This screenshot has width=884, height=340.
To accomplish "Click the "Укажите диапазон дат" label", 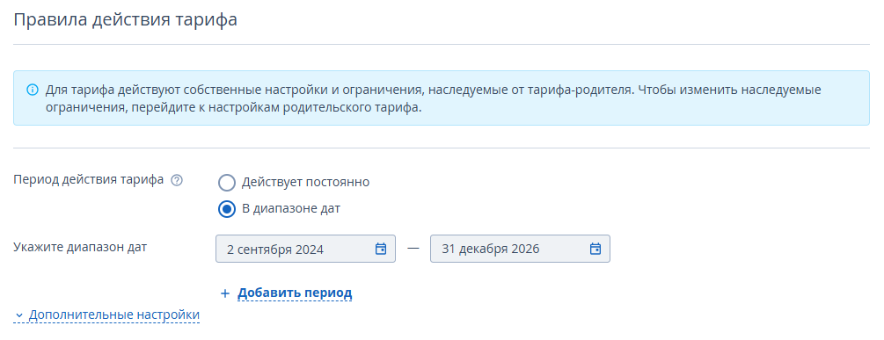I will [80, 247].
